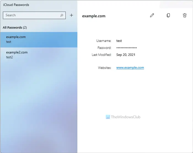Click the Websites: field label
193x153 pixels.
(104, 68)
